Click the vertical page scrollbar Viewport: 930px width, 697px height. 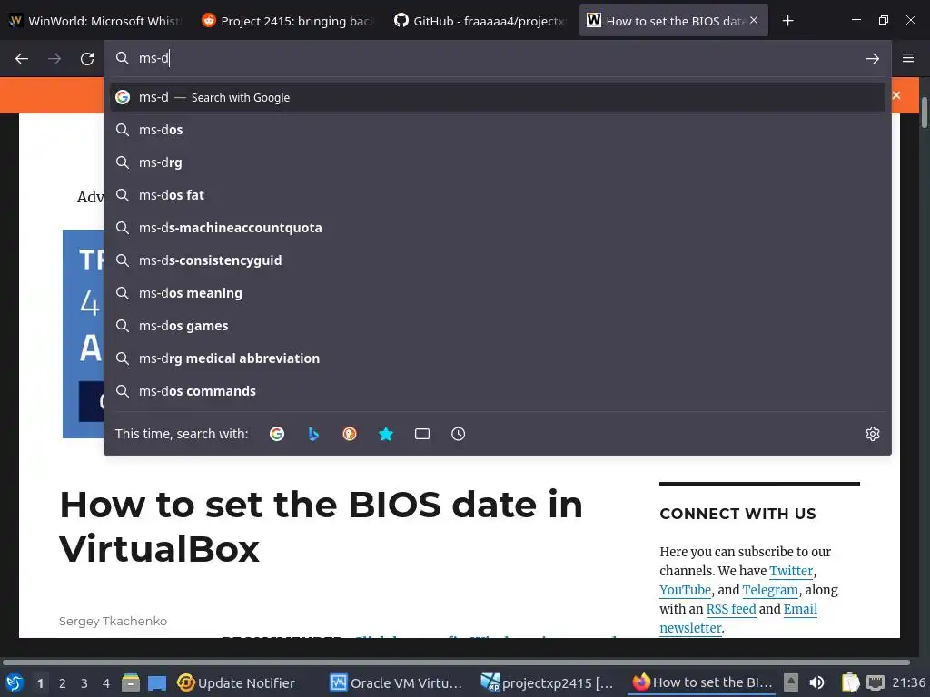[x=924, y=113]
